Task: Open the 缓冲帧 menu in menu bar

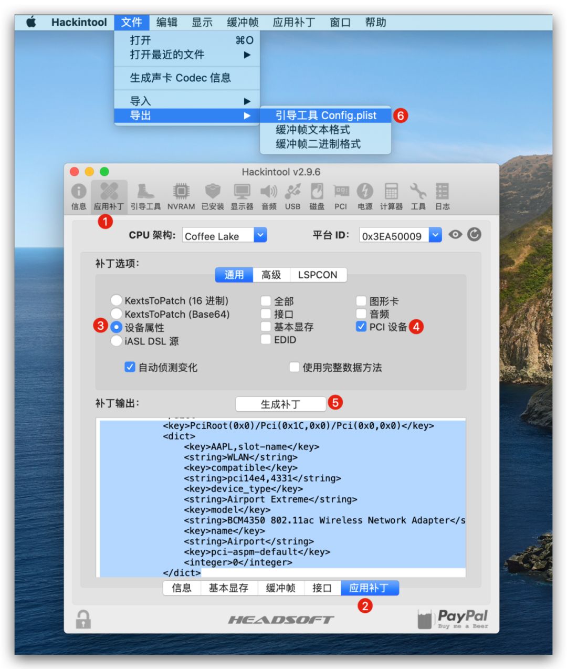Action: point(243,22)
